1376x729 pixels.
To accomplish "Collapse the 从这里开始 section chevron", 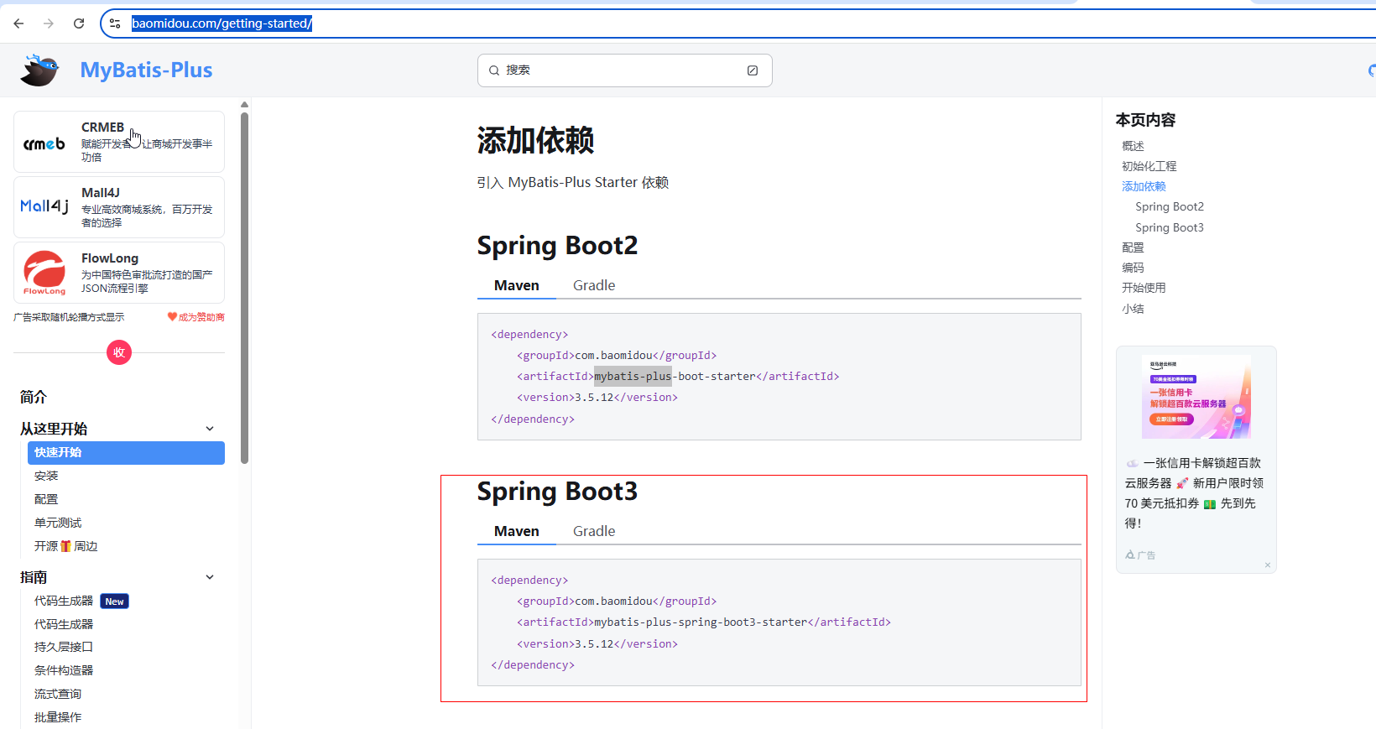I will click(x=210, y=429).
